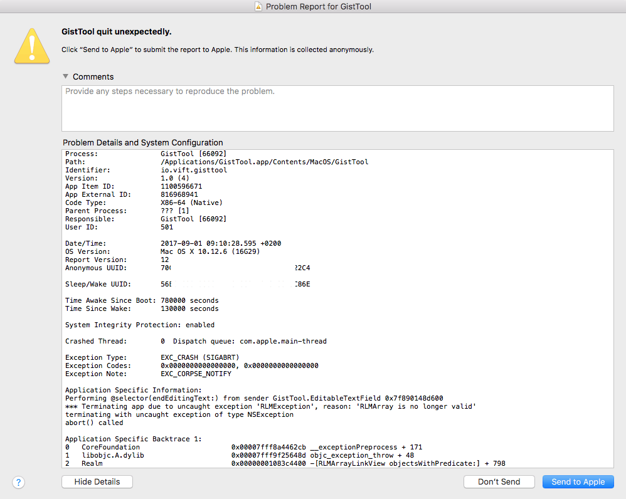The height and width of the screenshot is (499, 626).
Task: Click the line 'Performing @selector(endEditingText:)'
Action: coord(254,398)
